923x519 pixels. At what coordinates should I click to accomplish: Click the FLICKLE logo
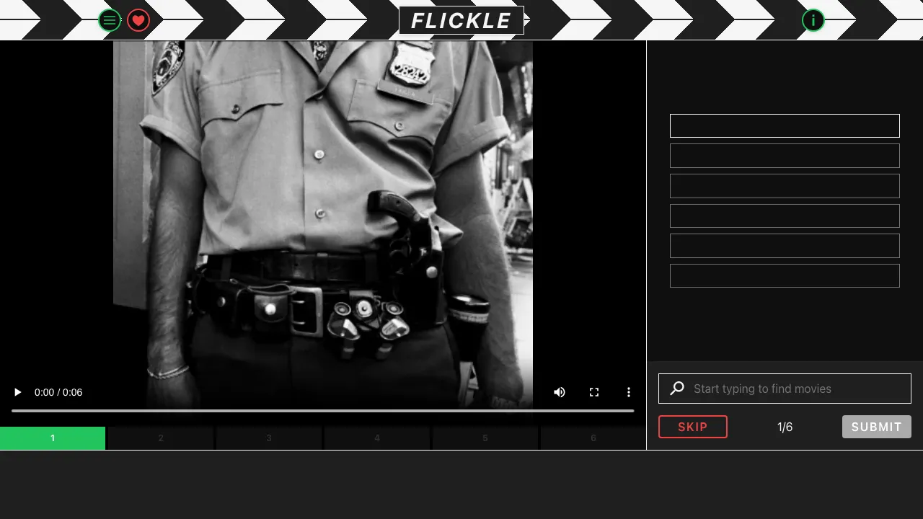pos(461,20)
